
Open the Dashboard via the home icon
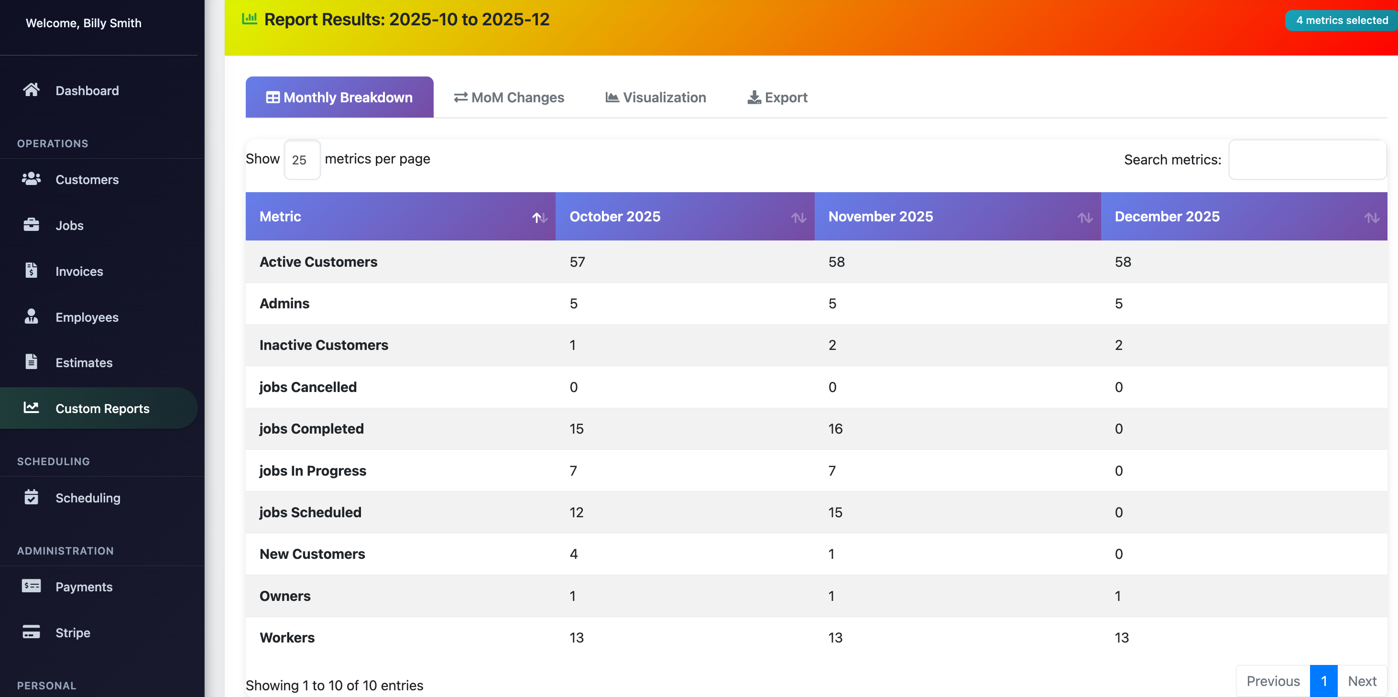tap(31, 90)
